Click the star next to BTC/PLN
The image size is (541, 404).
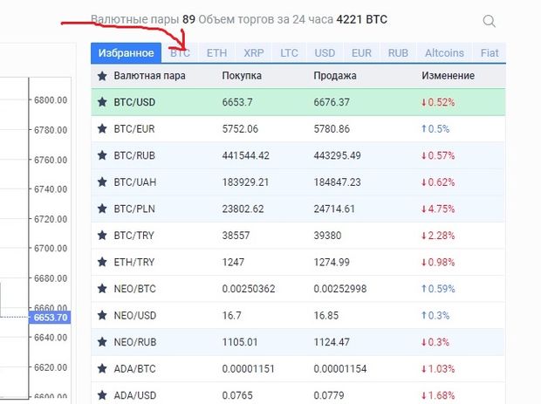[101, 208]
